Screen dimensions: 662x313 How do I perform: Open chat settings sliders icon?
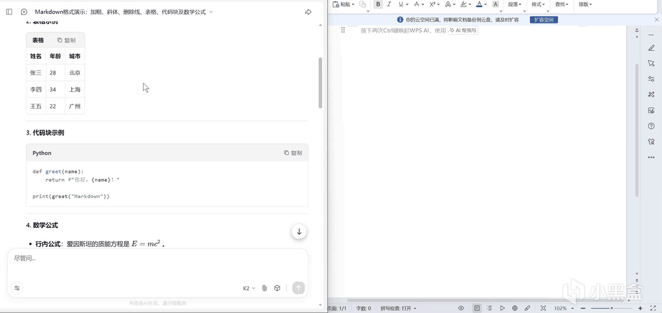pos(17,288)
